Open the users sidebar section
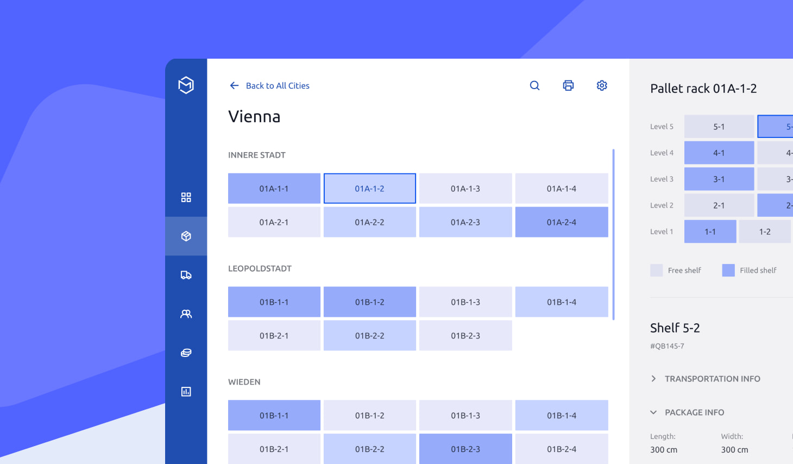Screen dimensions: 793x464 [x=186, y=314]
